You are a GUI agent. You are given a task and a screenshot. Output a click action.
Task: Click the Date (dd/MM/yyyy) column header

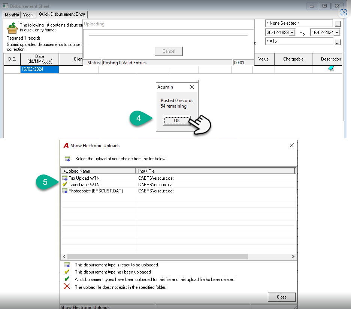tap(40, 59)
